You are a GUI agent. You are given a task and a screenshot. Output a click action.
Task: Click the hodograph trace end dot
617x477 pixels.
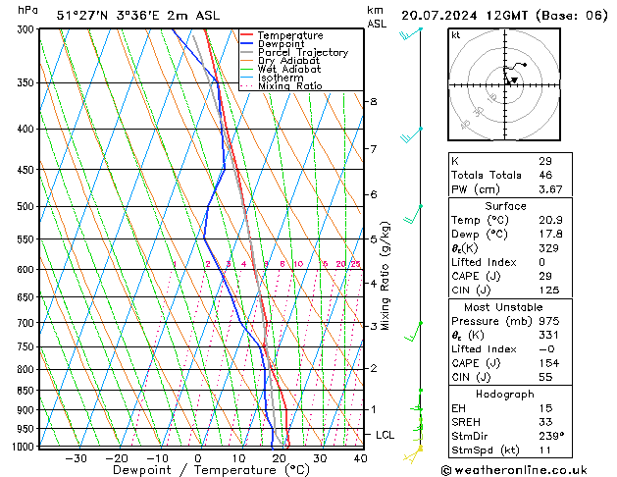[x=525, y=65]
